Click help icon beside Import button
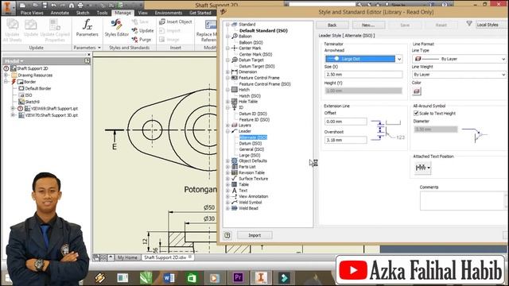Screen dimensions: 509x286 coord(227,235)
